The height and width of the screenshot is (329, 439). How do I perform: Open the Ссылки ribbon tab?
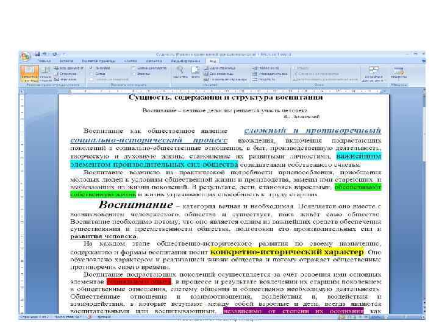click(130, 61)
